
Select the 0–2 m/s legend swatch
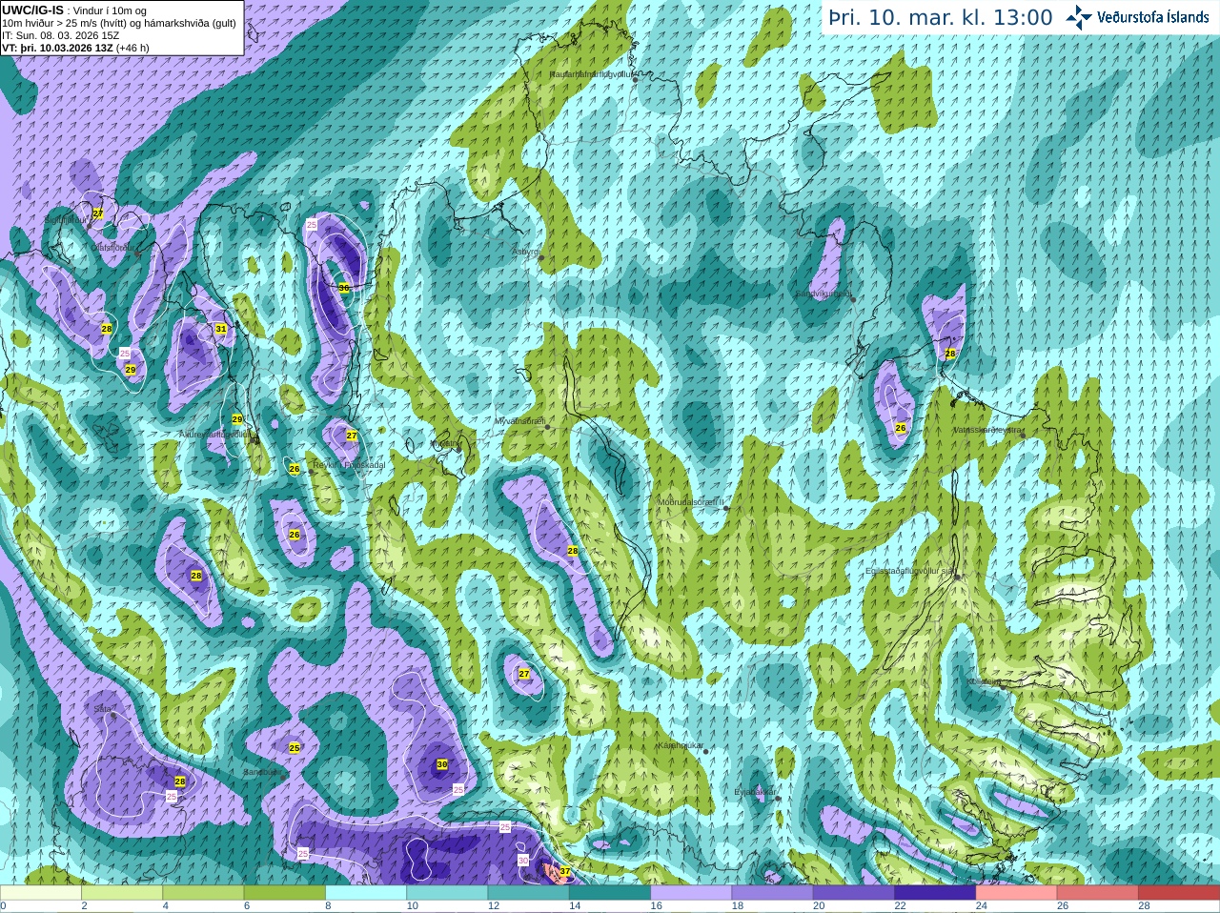point(41,893)
